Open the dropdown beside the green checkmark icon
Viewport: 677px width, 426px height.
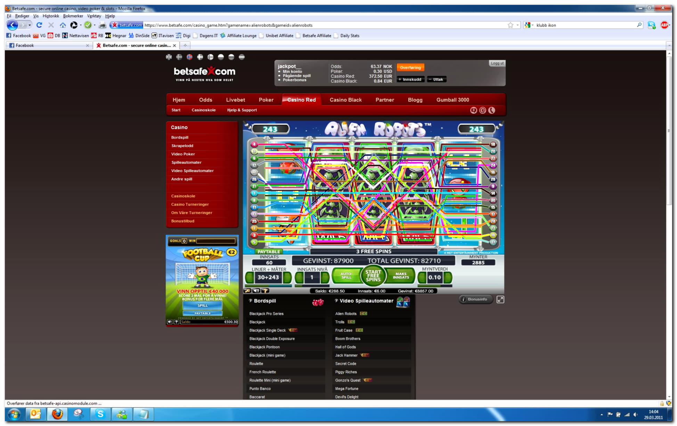[x=95, y=25]
